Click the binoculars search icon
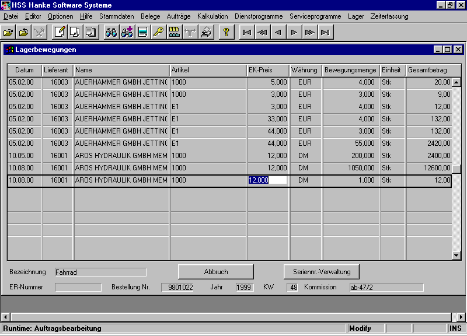Image resolution: width=467 pixels, height=336 pixels. click(111, 32)
